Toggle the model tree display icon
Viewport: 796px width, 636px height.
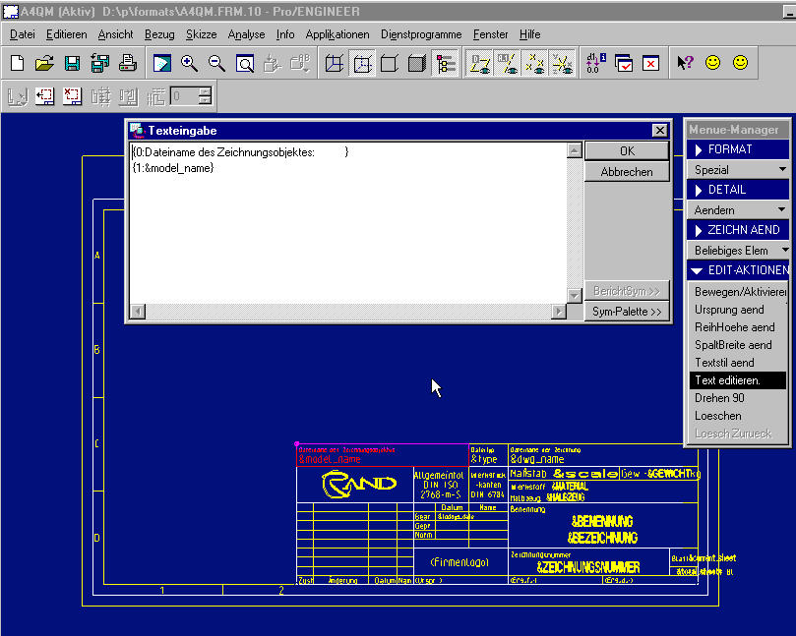click(x=446, y=64)
